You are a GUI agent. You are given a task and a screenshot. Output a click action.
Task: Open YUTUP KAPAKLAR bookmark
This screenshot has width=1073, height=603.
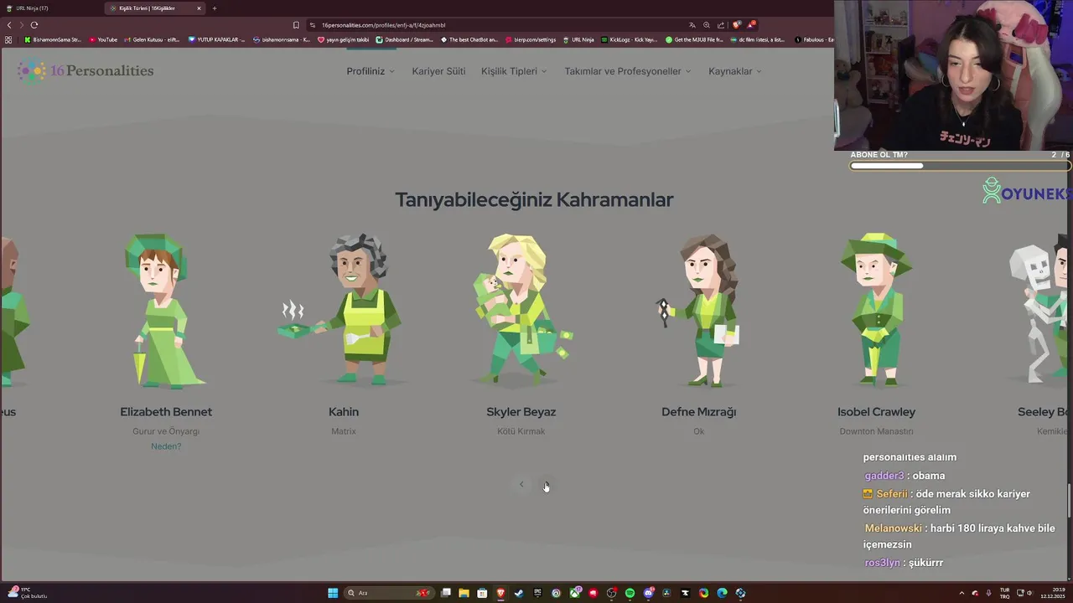216,39
